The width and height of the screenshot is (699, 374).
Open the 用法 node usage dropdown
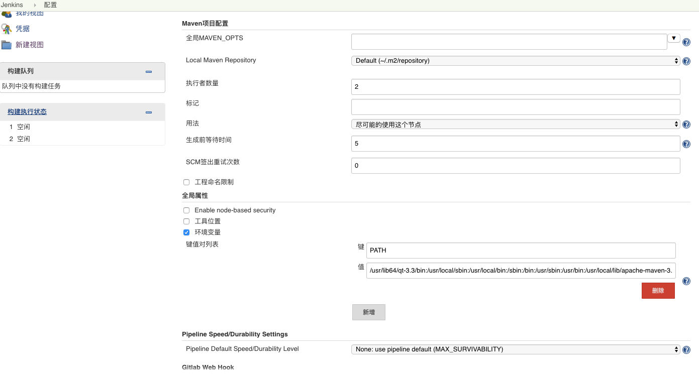(x=515, y=124)
